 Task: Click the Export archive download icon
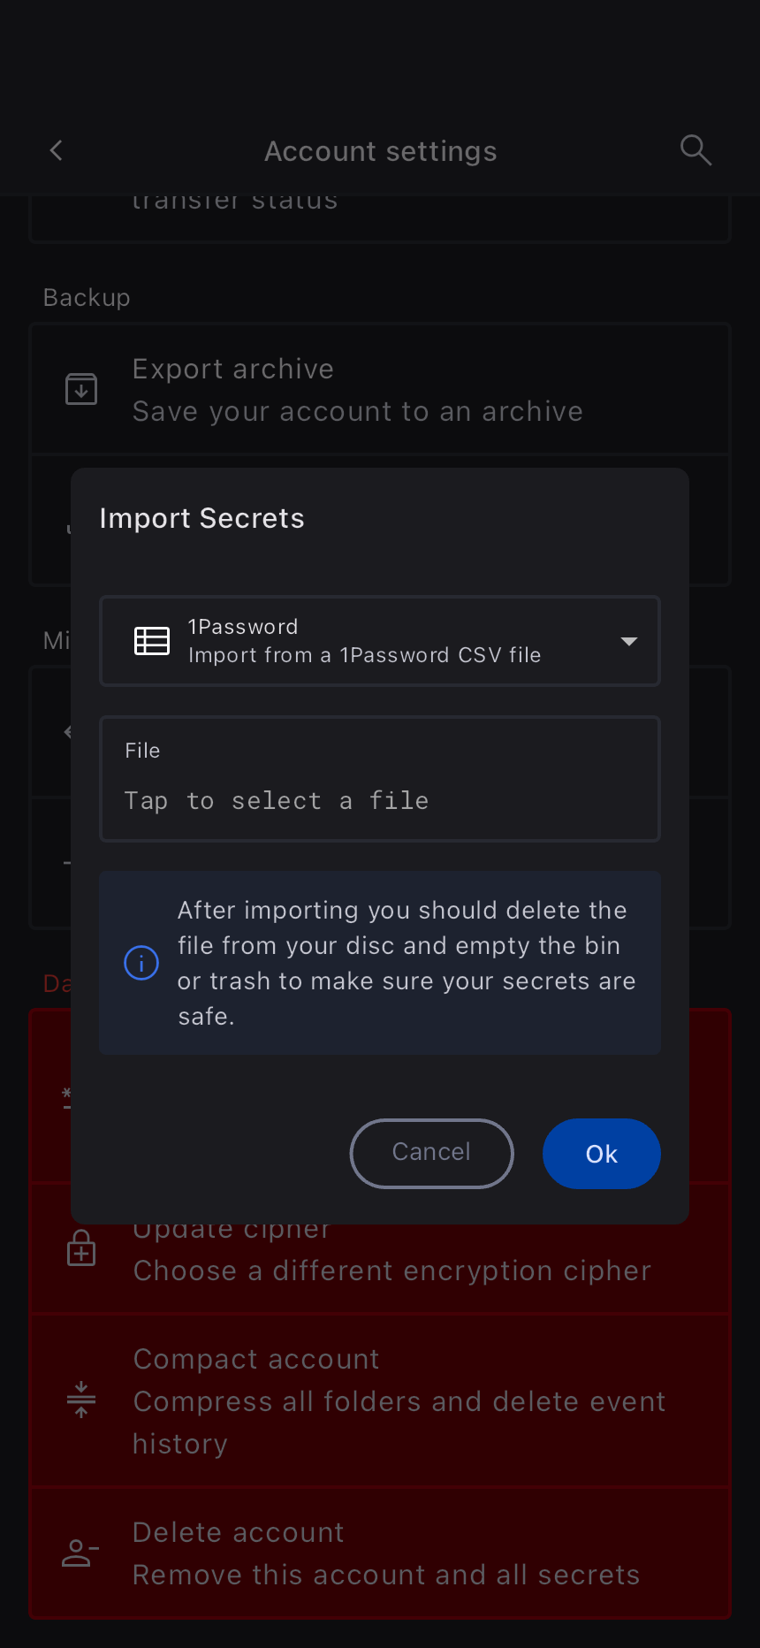(81, 389)
